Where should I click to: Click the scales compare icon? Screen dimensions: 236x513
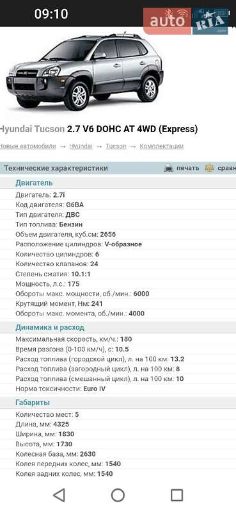[x=209, y=168]
